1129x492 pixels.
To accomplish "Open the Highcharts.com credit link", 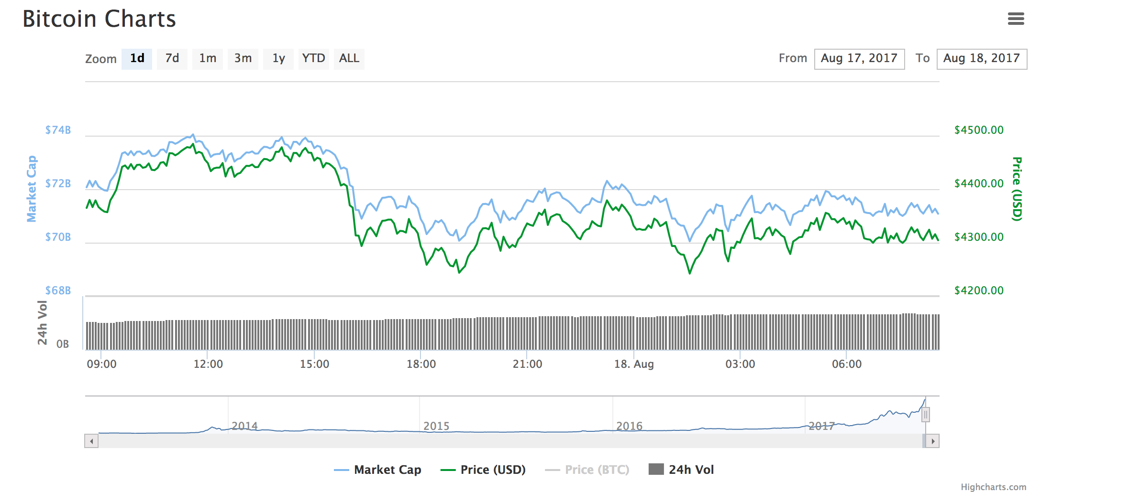I will 993,487.
